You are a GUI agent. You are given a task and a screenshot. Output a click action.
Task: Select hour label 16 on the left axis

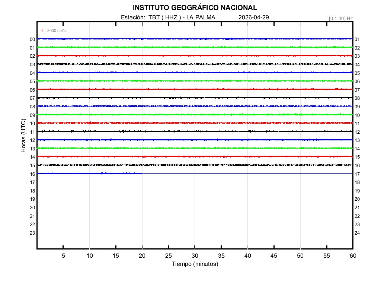point(32,174)
